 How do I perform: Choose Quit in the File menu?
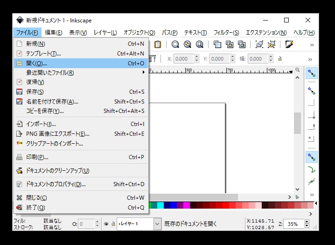(x=81, y=207)
